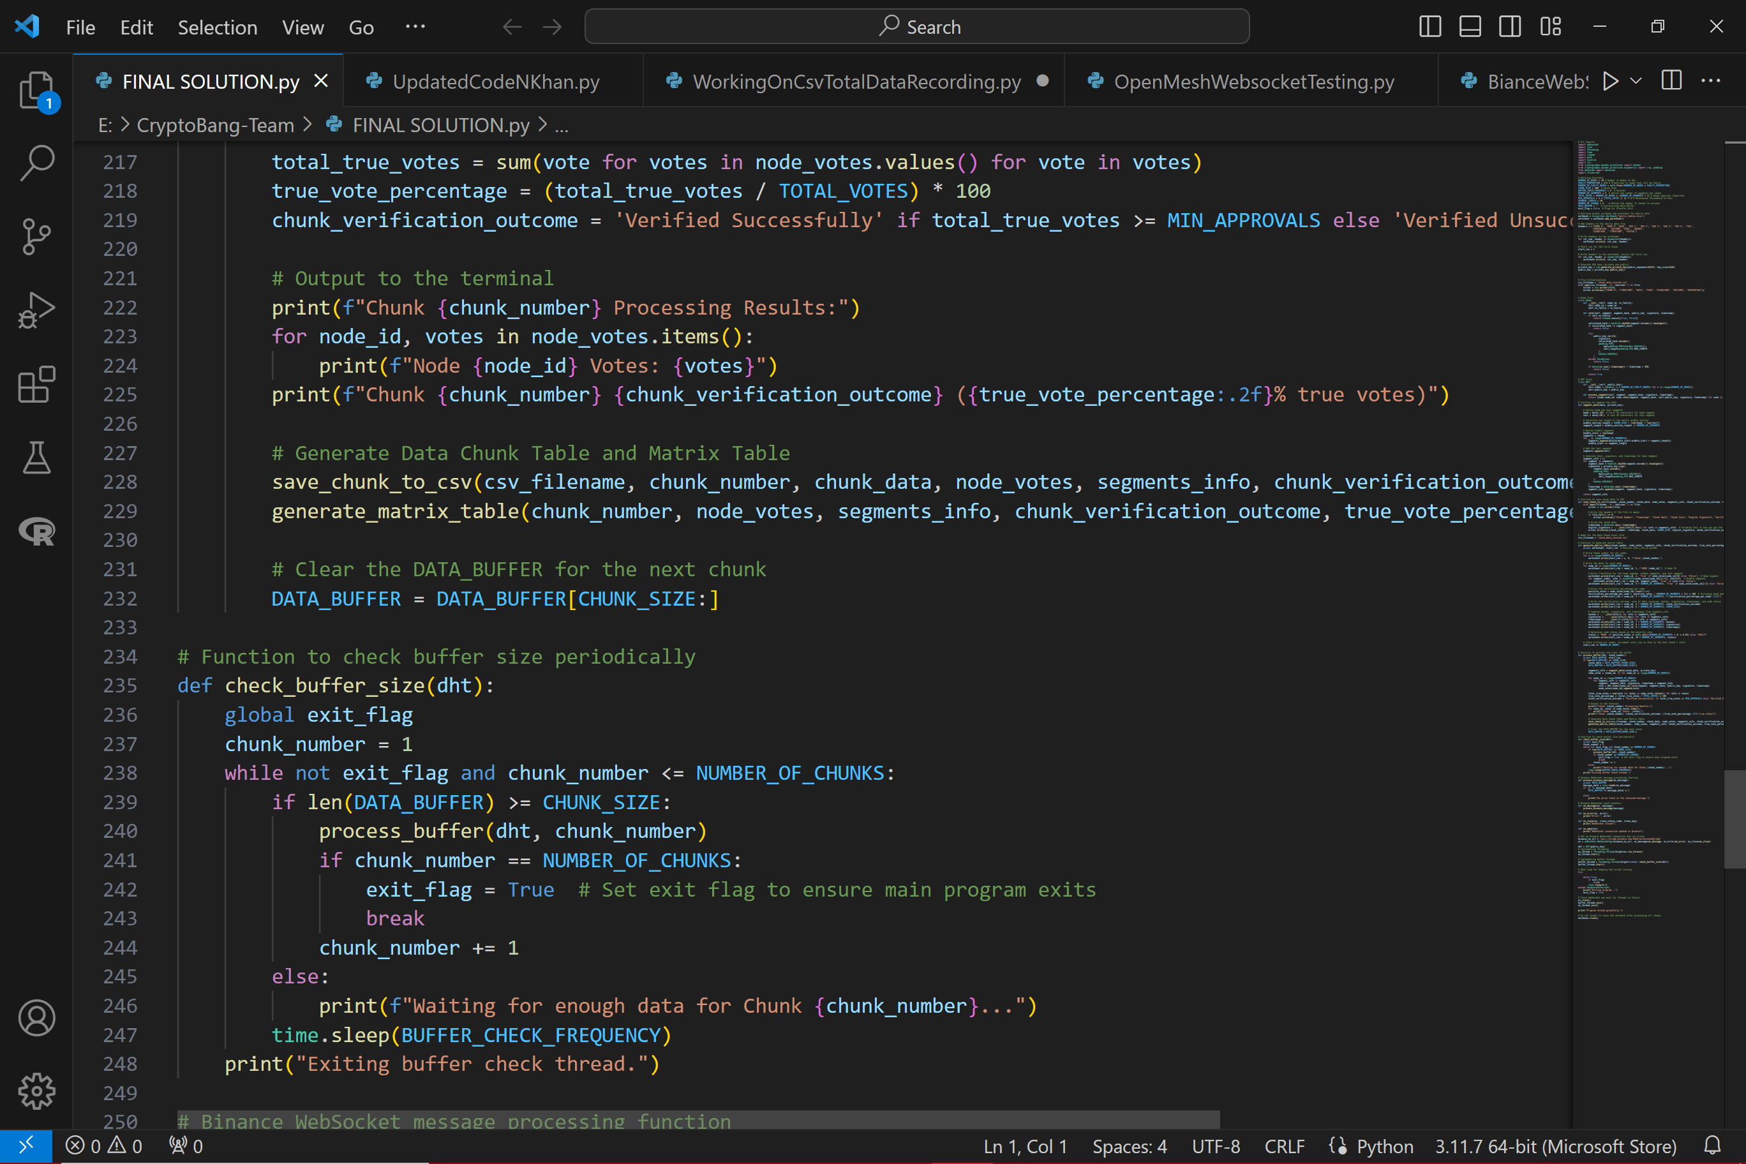Screen dimensions: 1746x1164
Task: Expand the Run Python File dropdown arrow
Action: coord(1636,81)
